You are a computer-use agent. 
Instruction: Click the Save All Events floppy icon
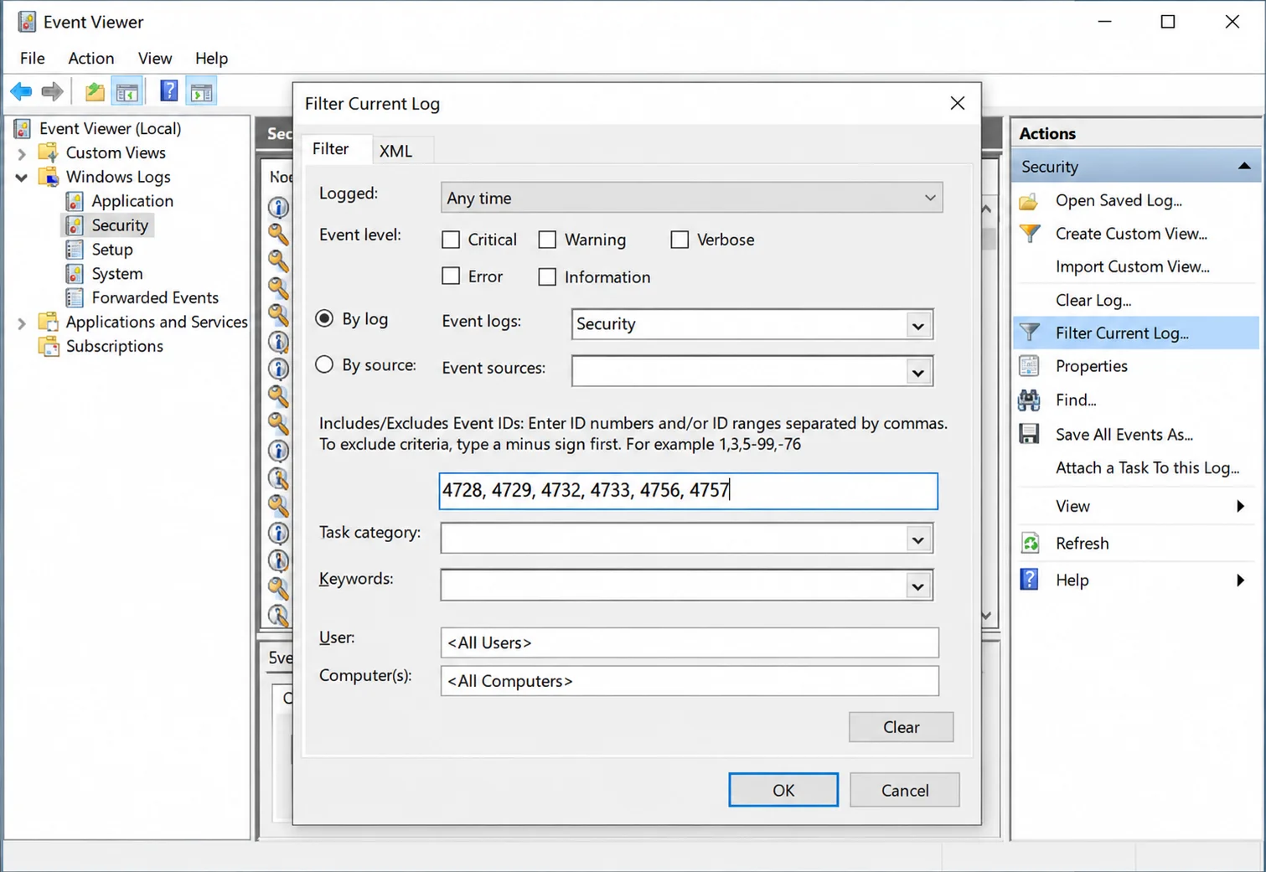1029,434
